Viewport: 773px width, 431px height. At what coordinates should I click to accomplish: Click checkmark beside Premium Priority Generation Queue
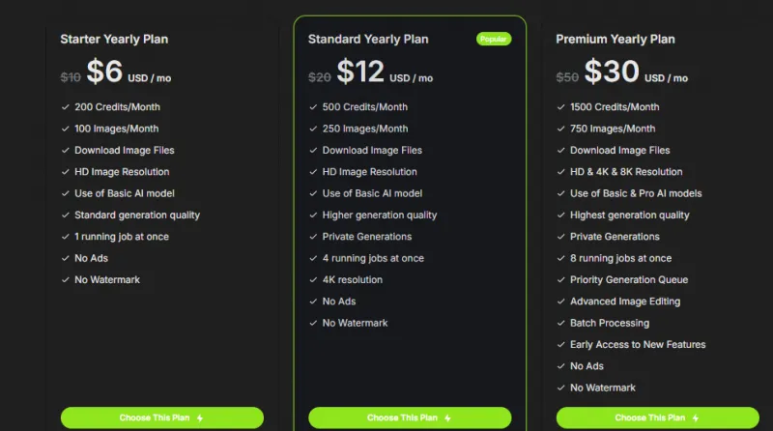tap(560, 280)
